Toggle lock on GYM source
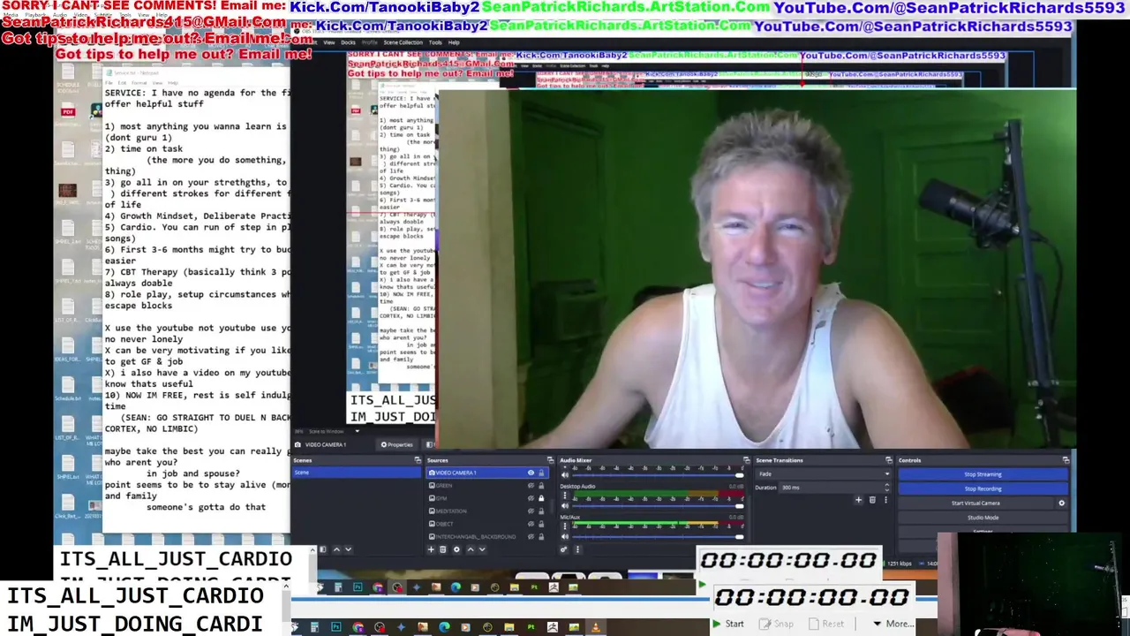Screen dimensions: 1130x636 pos(541,498)
